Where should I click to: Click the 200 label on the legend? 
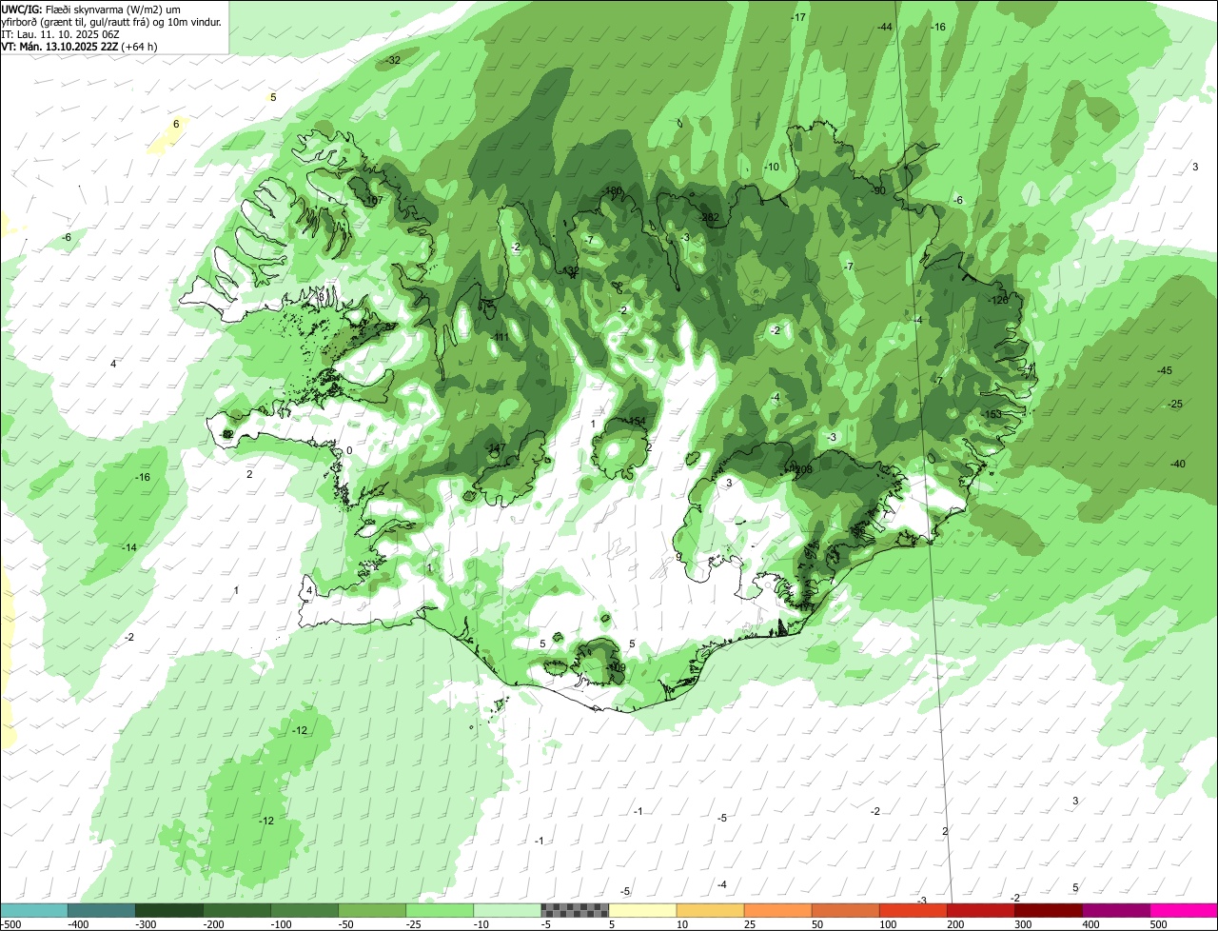click(955, 924)
